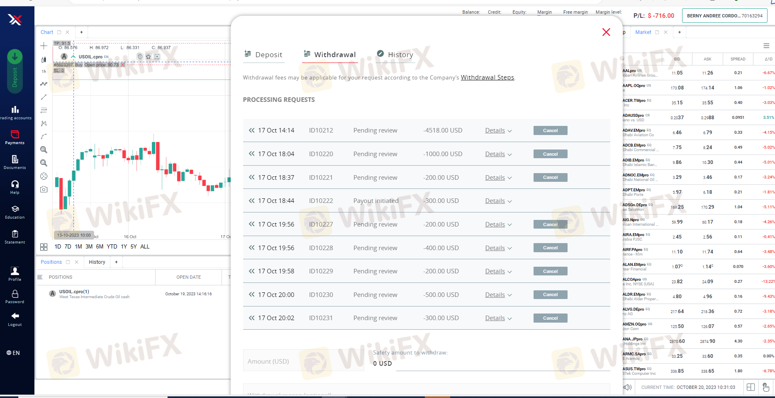Select 1h timeframe in chart toolbar
The width and height of the screenshot is (775, 398).
(x=44, y=71)
